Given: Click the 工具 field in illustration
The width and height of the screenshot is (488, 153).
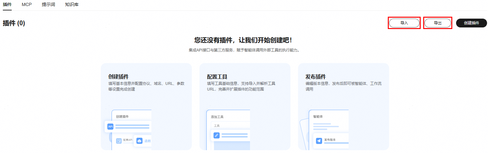Looking at the screenshot, I should click(x=217, y=126).
